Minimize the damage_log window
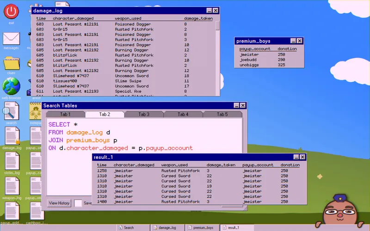The image size is (370, 231). [x=210, y=11]
